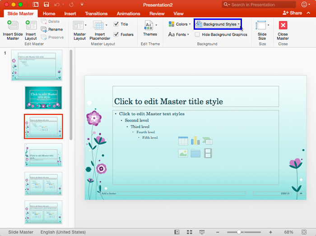Click in the Search in Presentation field

259,5
